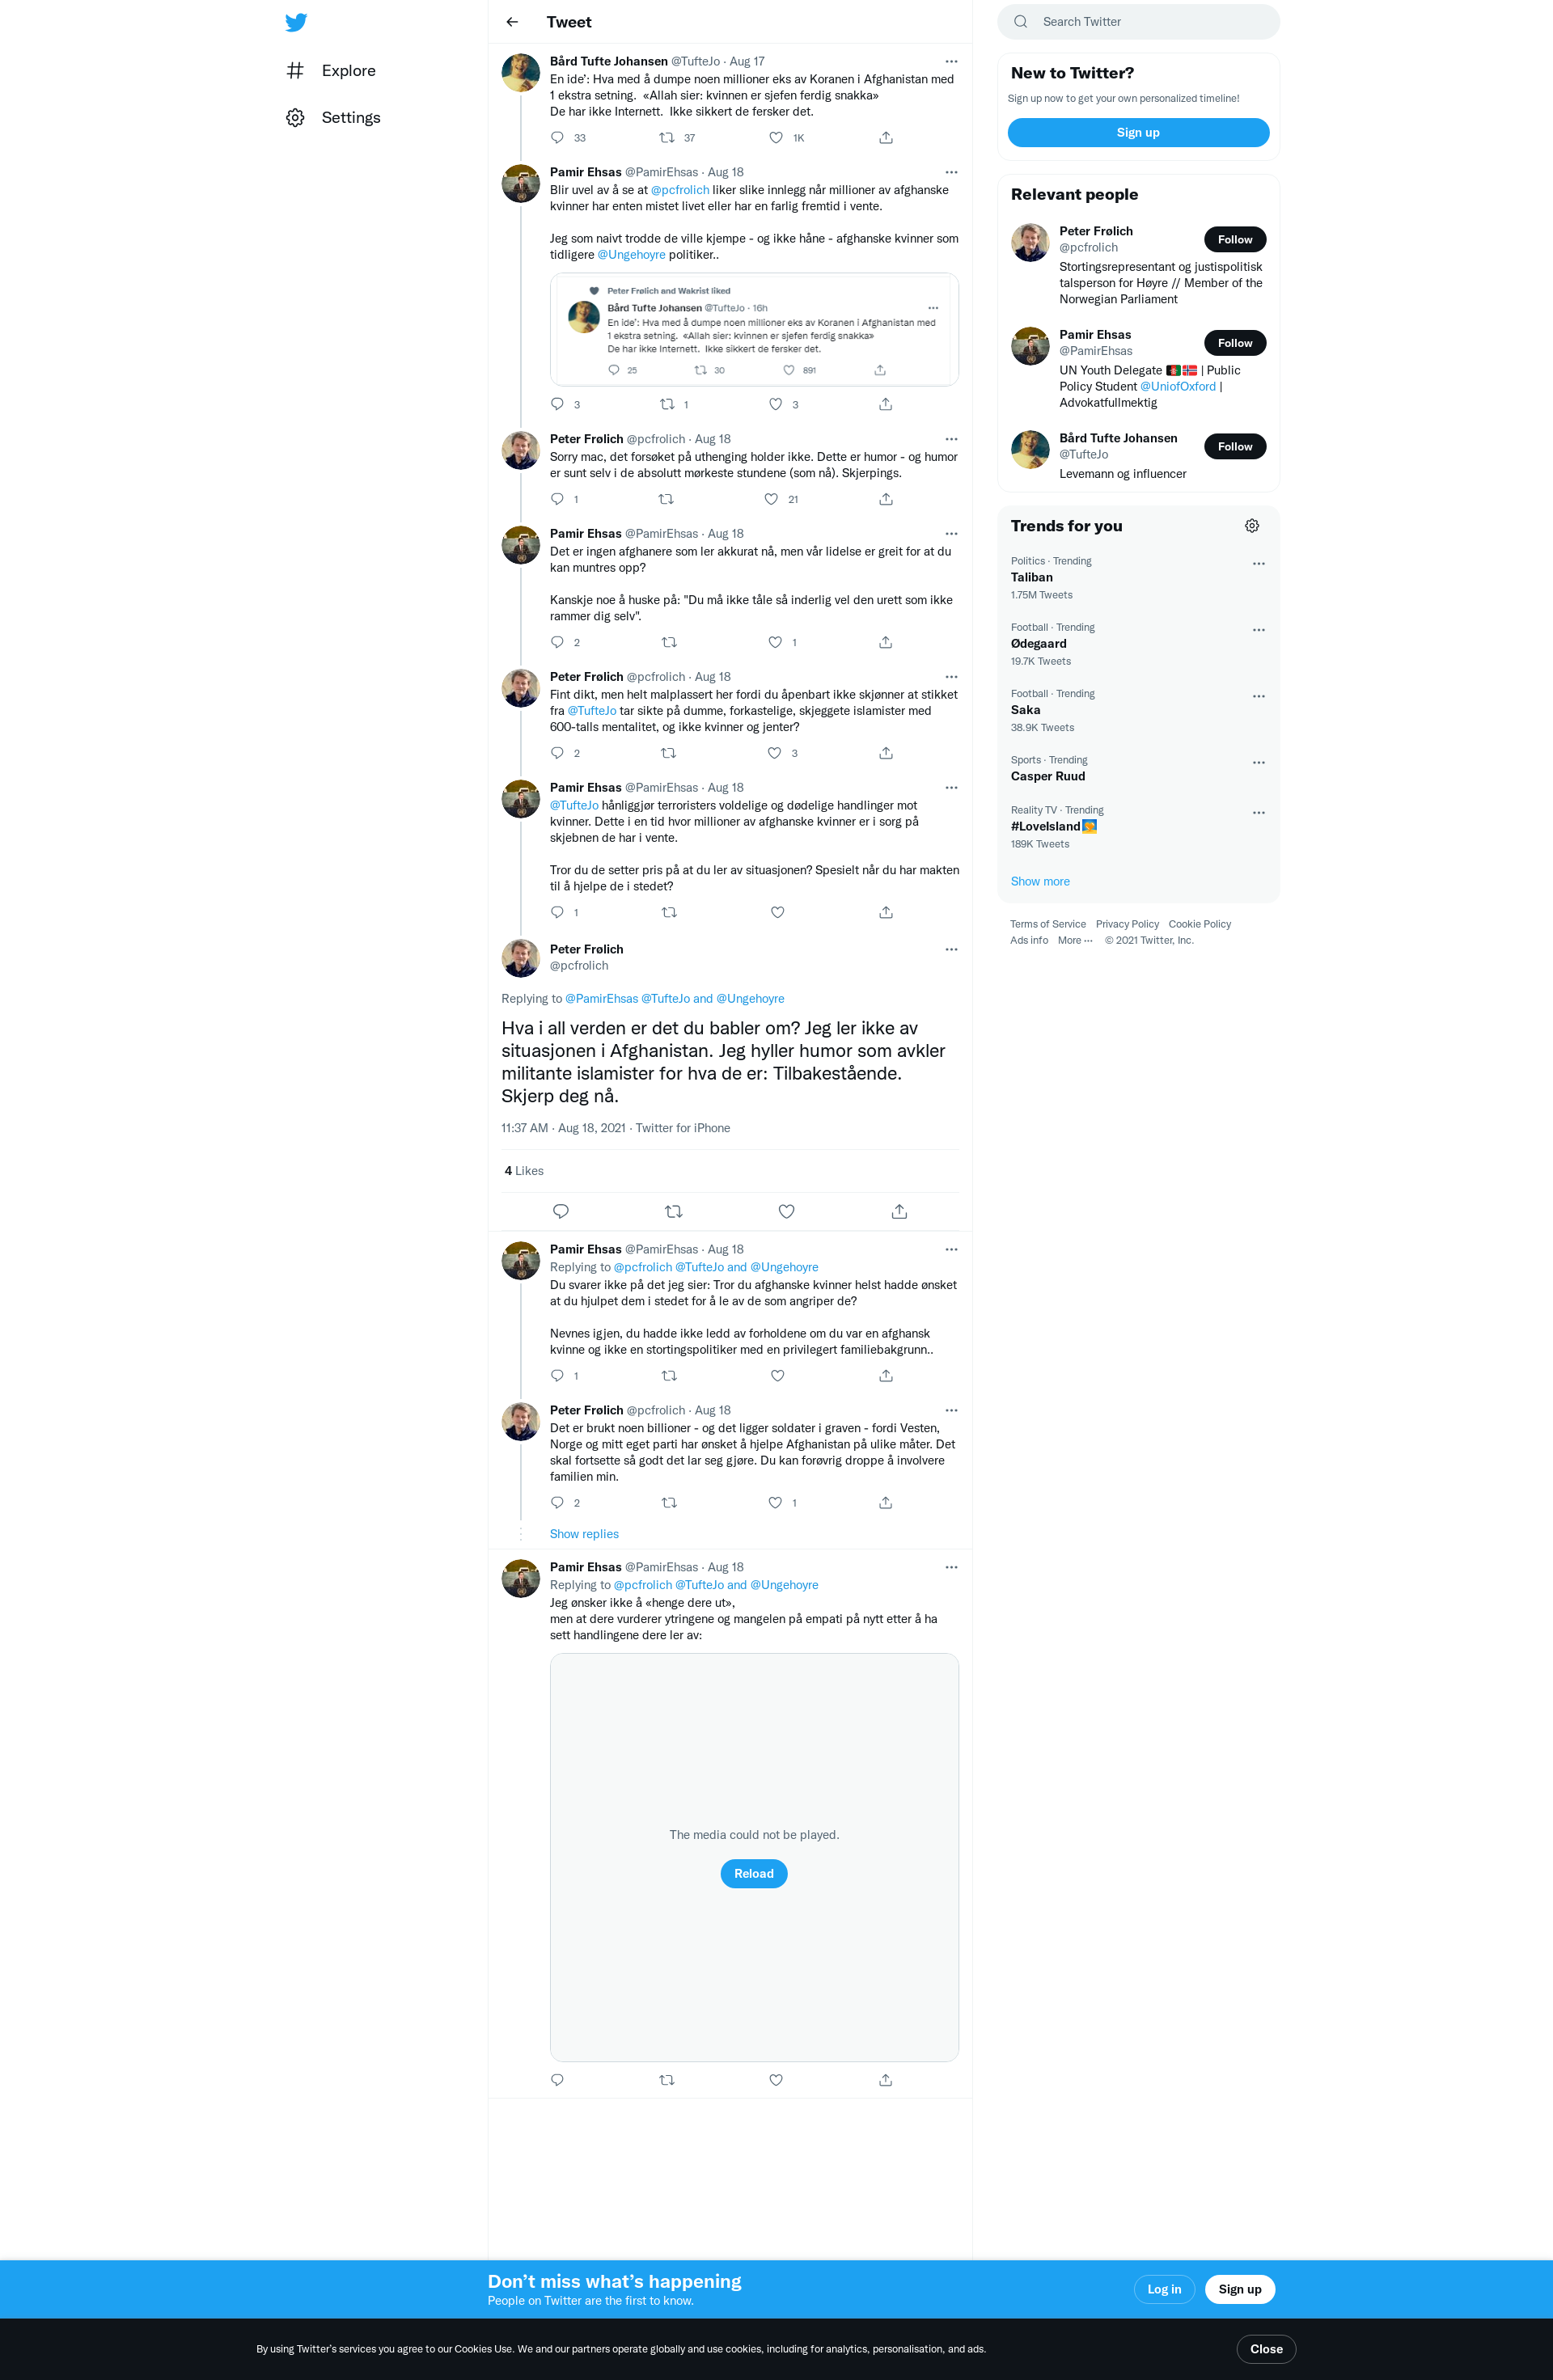Like Peter Frølich's main tweet with the heart

tap(787, 1211)
